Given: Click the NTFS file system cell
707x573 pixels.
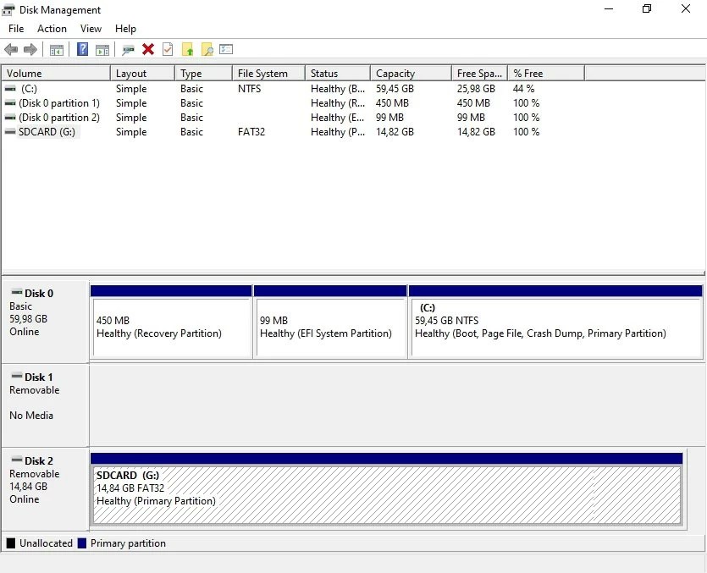Looking at the screenshot, I should [249, 89].
